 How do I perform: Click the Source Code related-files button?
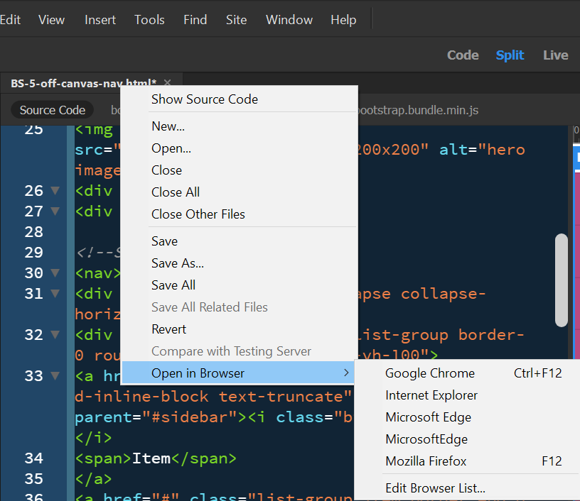click(52, 110)
